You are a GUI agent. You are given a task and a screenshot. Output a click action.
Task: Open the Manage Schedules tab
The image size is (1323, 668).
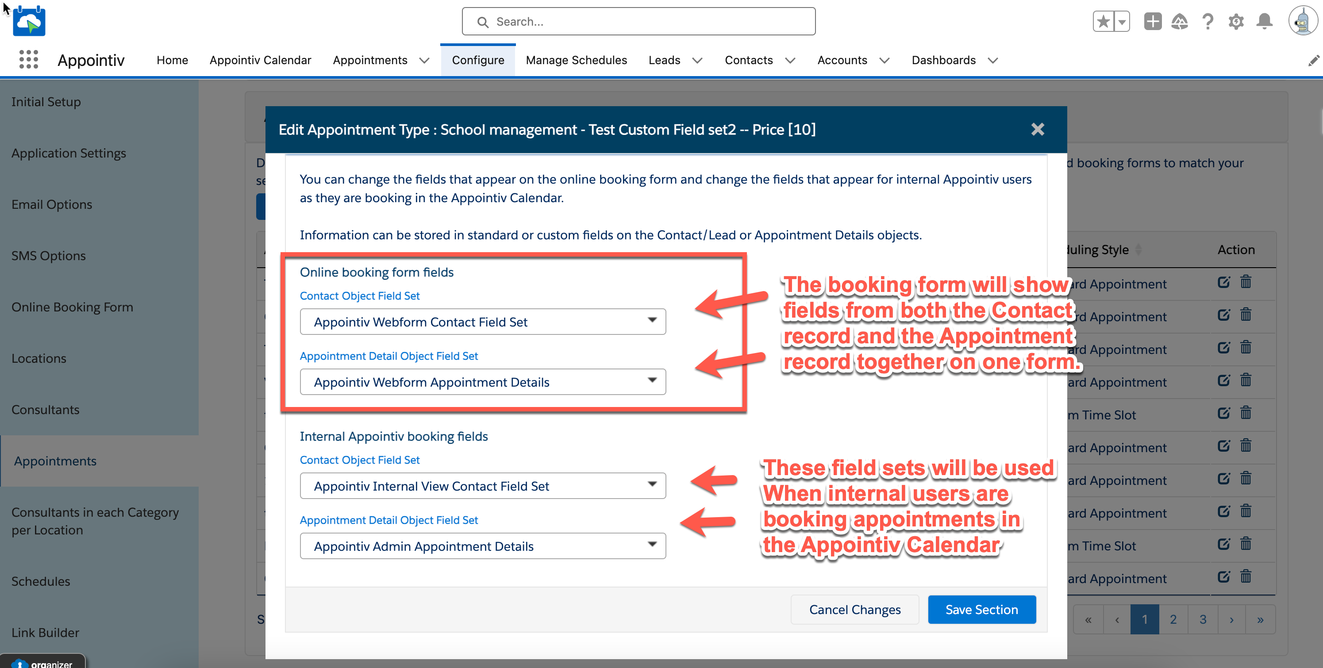tap(576, 60)
